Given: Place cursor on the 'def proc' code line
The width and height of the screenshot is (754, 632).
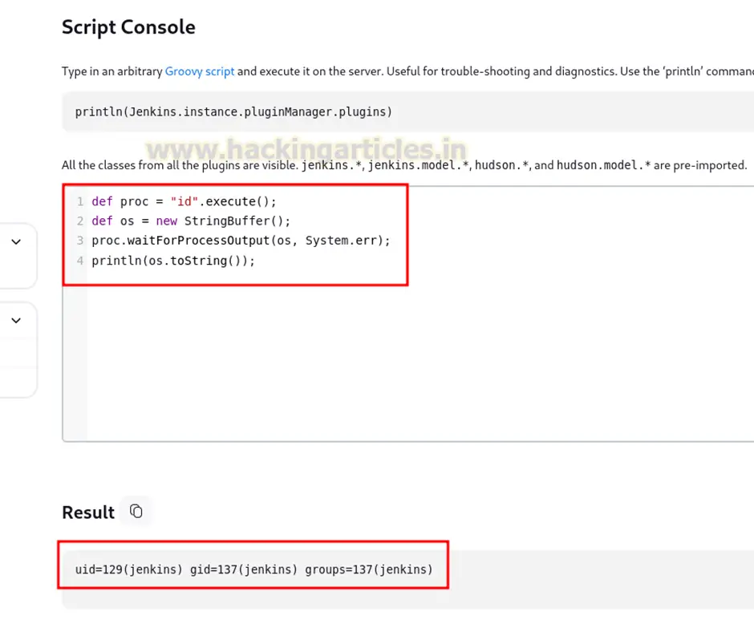Looking at the screenshot, I should pos(184,201).
